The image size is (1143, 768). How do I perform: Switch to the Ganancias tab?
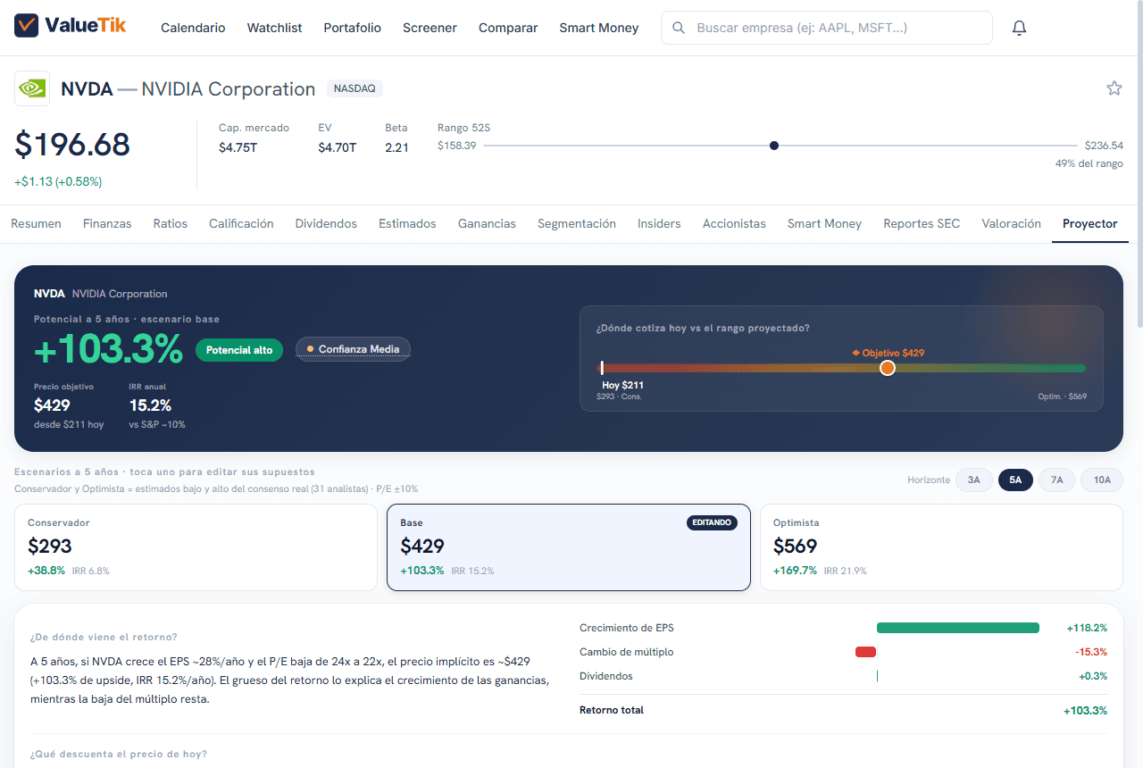pos(487,224)
